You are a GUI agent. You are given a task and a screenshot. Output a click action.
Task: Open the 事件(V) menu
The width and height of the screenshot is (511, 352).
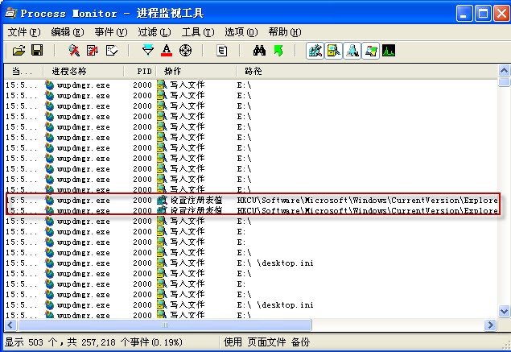111,32
